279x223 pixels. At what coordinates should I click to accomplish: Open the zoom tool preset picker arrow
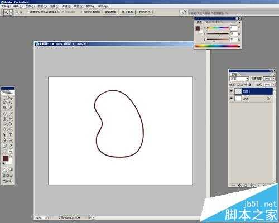click(11, 12)
